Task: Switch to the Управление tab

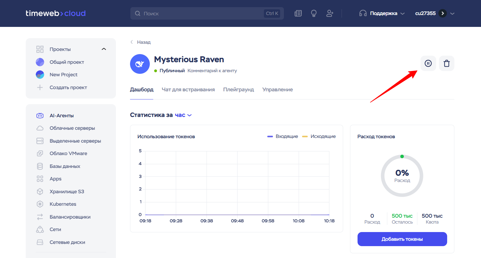Action: [277, 90]
